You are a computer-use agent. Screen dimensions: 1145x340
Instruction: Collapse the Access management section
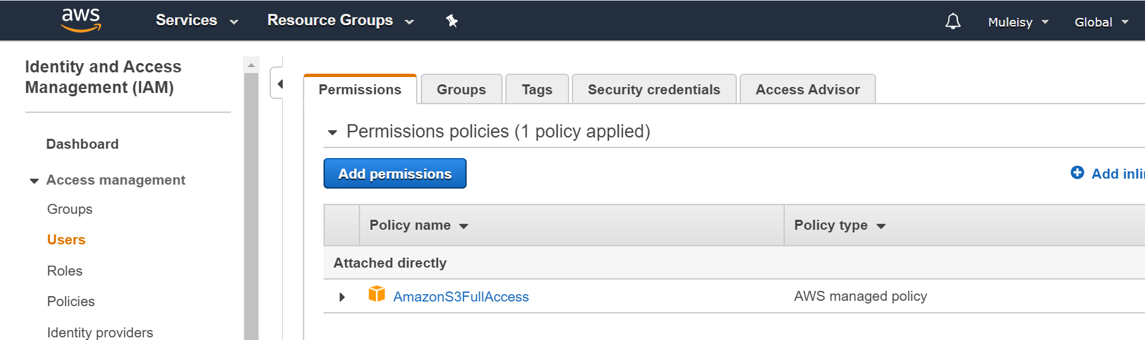[x=34, y=181]
